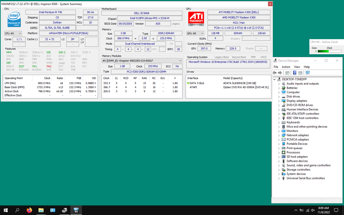Viewport: 344px width, 215px height.
Task: Select Sound, video and game controllers icon
Action: tap(284, 165)
